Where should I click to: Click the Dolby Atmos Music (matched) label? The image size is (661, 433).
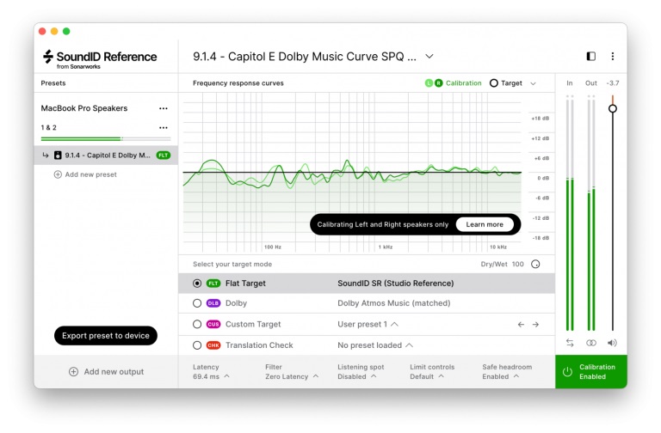pyautogui.click(x=393, y=303)
